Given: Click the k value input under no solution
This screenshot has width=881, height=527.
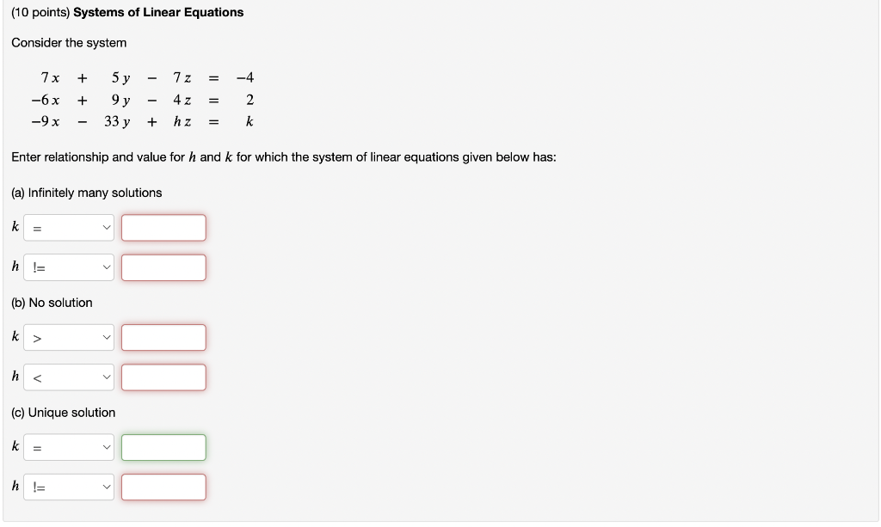Looking at the screenshot, I should [x=163, y=337].
